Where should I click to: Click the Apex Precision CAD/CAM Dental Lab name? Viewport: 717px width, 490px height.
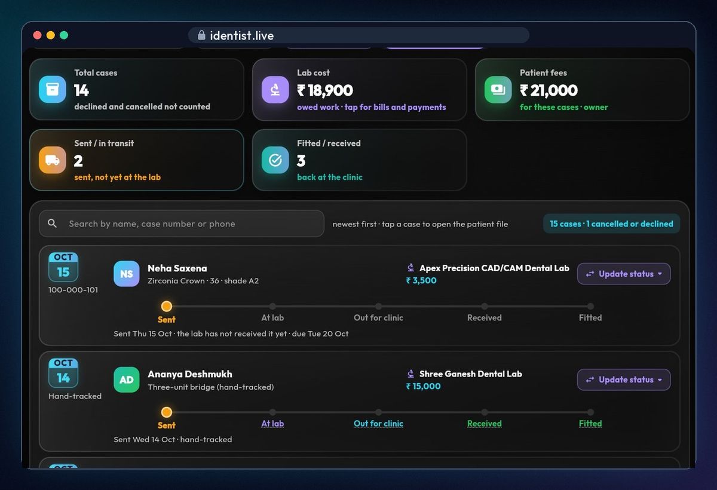[x=494, y=268]
